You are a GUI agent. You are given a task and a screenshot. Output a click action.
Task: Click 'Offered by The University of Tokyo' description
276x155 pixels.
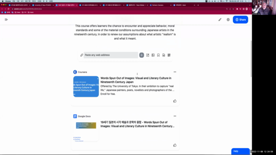click(137, 90)
